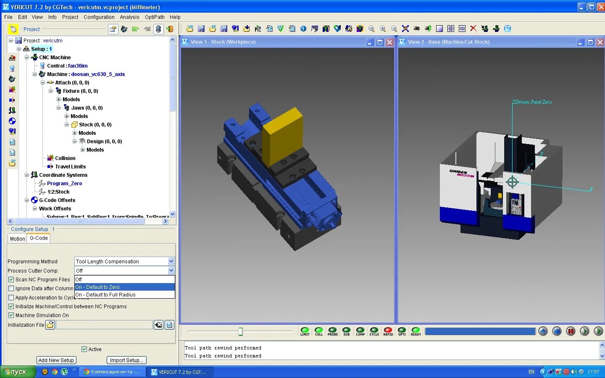Click the Zoom In magnifier icon
605x378 pixels.
(x=383, y=29)
